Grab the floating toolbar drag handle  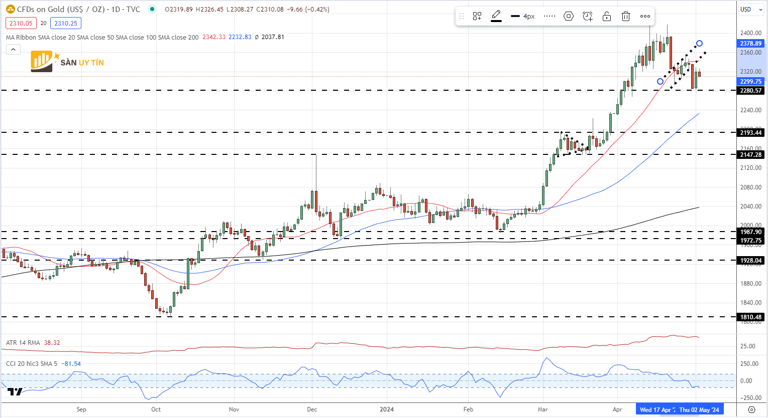(462, 16)
